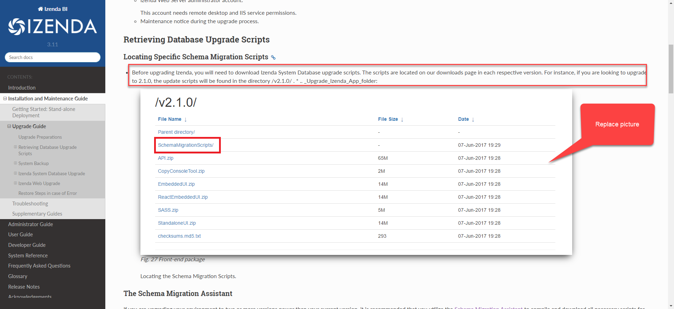
Task: Sort by File Size arrow icon
Action: click(402, 119)
